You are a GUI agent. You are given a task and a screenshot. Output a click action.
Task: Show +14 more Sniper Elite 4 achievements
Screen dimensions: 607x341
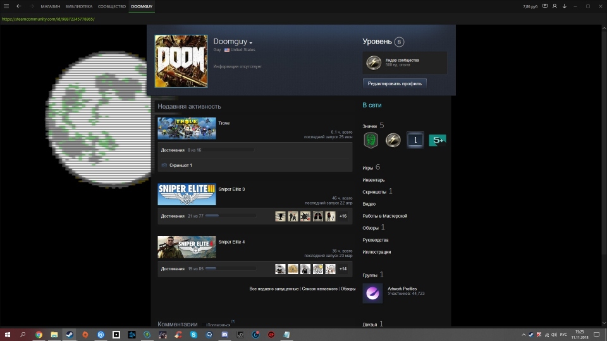click(343, 269)
